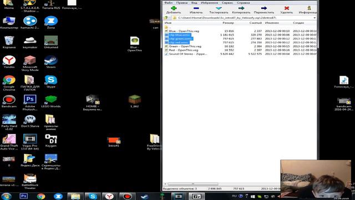355x200 pixels.
Task: Click the Party Hard desktop icon
Action: [9, 122]
